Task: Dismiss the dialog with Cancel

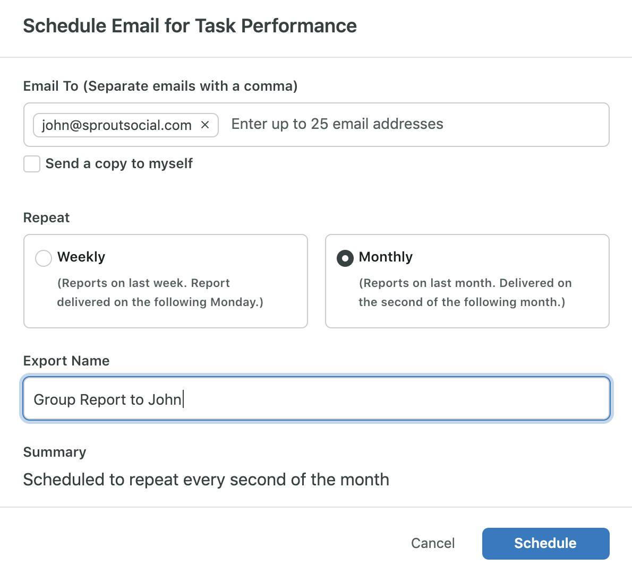Action: pyautogui.click(x=433, y=543)
